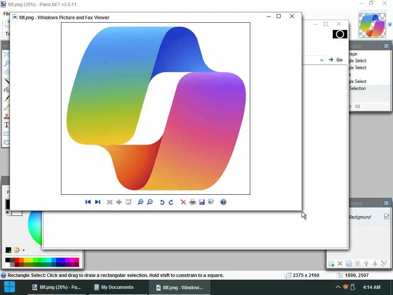Viewport: 393px width, 295px height.
Task: Go to previous image in Picture Viewer
Action: point(88,202)
